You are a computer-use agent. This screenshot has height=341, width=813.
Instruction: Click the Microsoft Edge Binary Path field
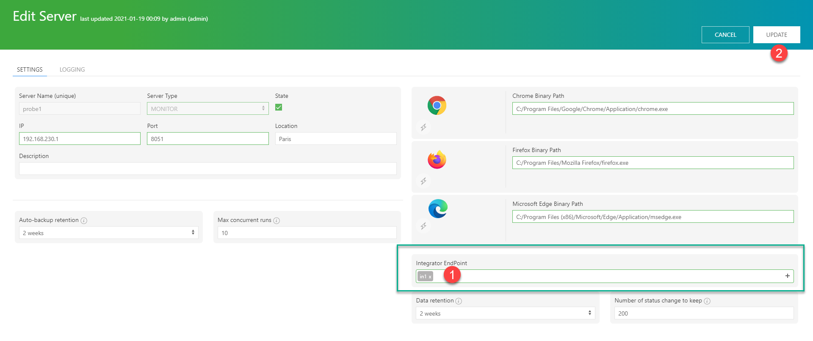click(653, 216)
